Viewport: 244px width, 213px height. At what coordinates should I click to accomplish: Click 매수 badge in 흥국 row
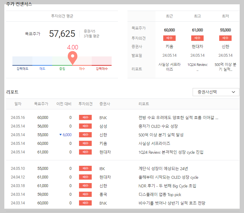pyautogui.click(x=85, y=194)
